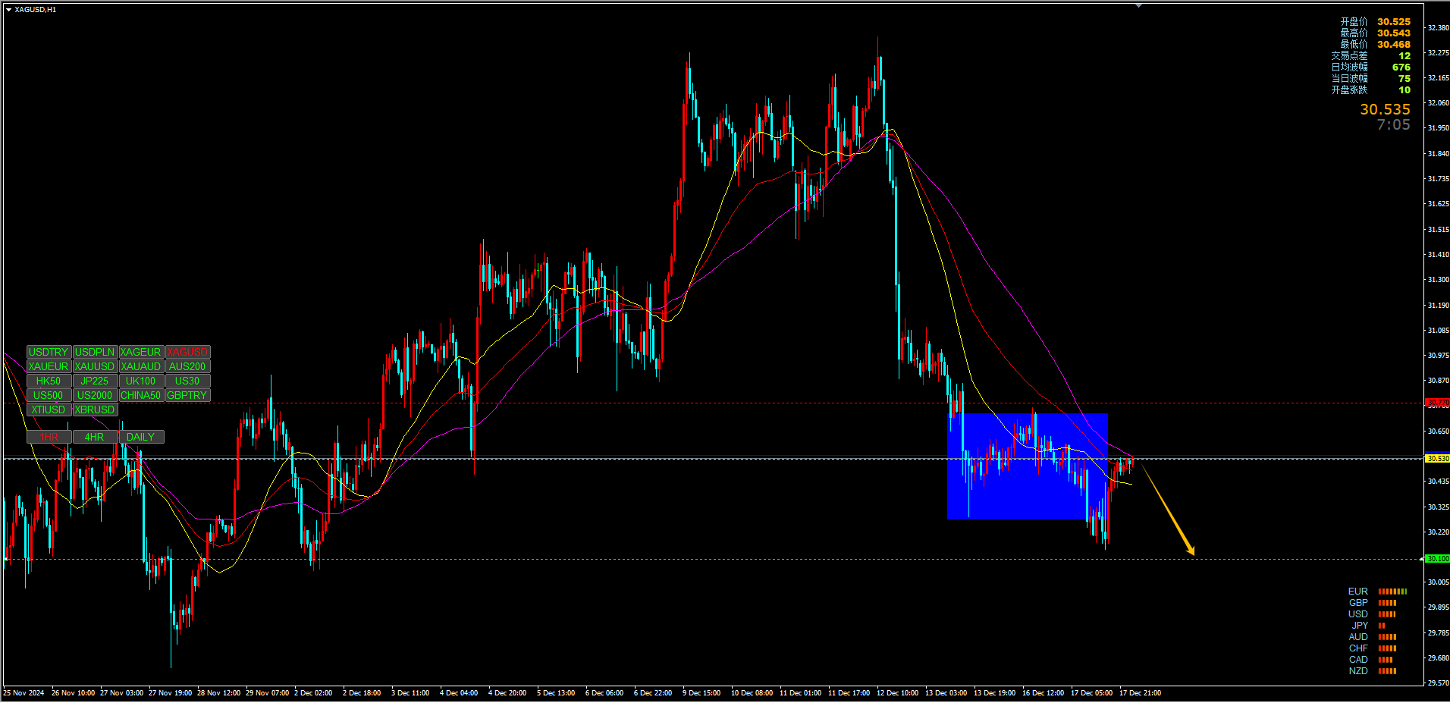Click the CAD strength label
Screen dimensions: 1450x703
pyautogui.click(x=1358, y=660)
